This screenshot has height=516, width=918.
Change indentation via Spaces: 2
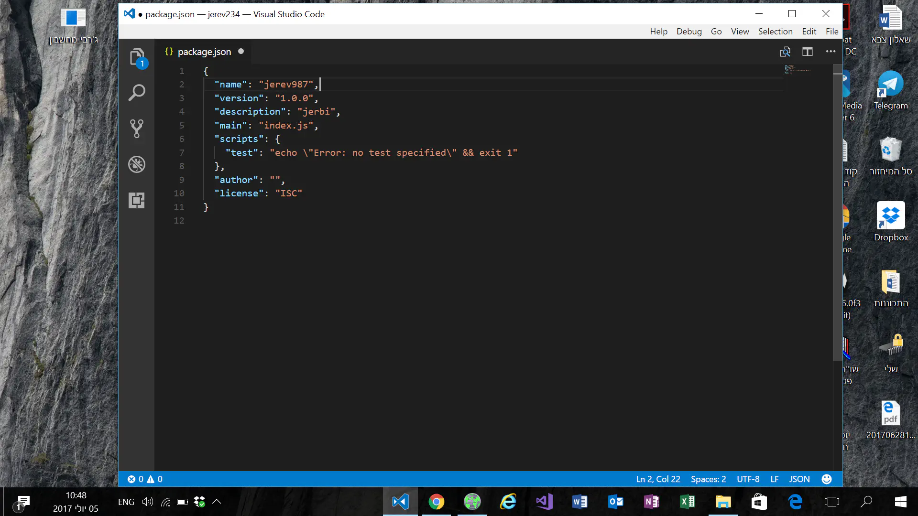[x=708, y=479]
